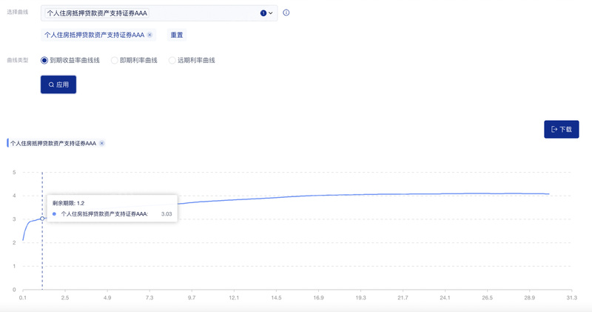Click the blue color bar of chart legend
This screenshot has height=312, width=592.
click(7, 143)
